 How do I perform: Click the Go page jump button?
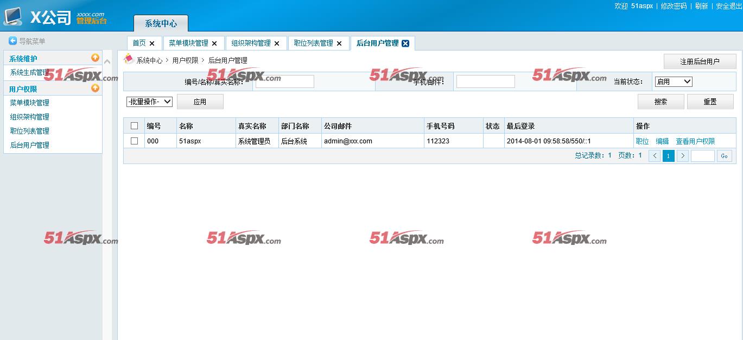point(724,156)
